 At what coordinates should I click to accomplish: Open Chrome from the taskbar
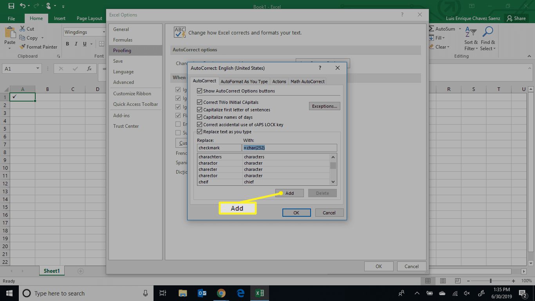[x=221, y=293]
